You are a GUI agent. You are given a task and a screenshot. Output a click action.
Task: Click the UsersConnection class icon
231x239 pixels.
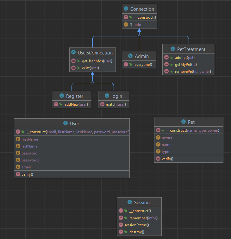click(73, 53)
